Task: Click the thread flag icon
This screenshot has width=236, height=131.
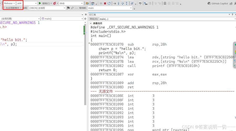Action: 68,8
